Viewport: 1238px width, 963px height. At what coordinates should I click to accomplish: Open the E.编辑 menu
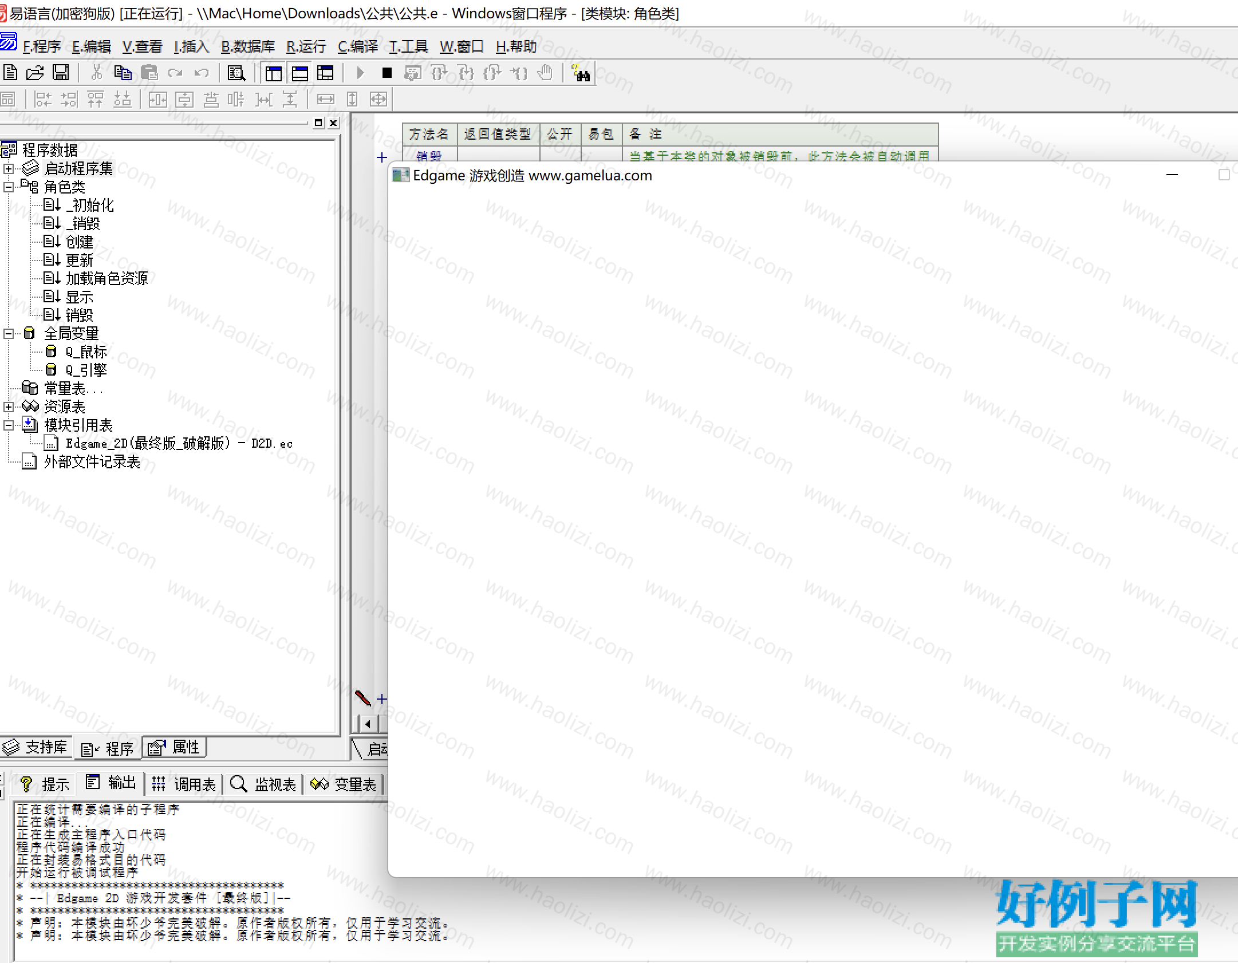tap(92, 46)
